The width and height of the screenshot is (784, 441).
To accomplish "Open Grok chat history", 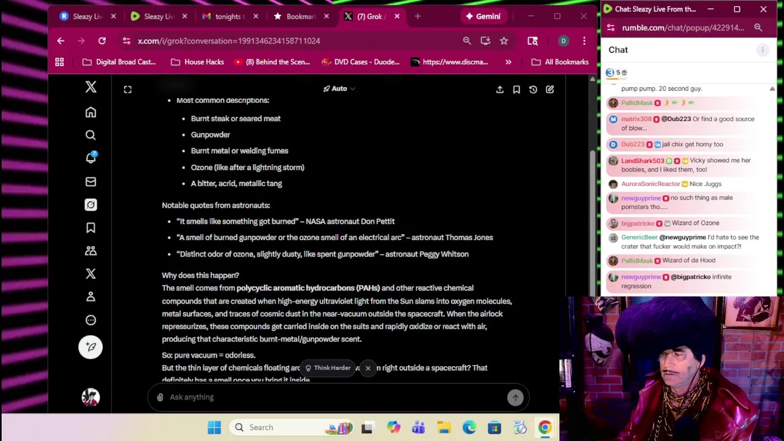I will 533,89.
